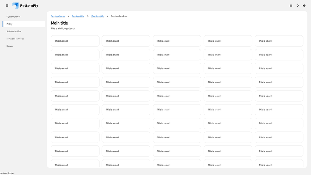Open the settings gear icon
The height and width of the screenshot is (175, 311).
[297, 5]
